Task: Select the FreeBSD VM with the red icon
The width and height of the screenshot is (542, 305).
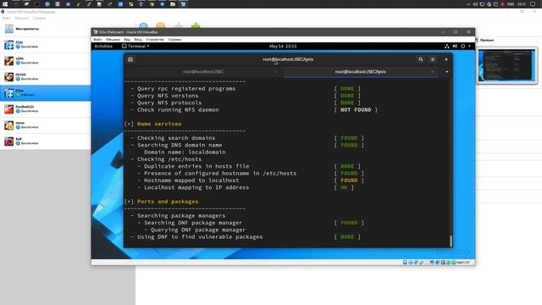Action: point(45,109)
